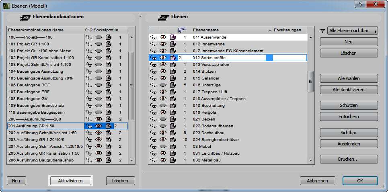Click solid model icon for 018 Pergola layer
388x192 pixels.
pos(173,112)
